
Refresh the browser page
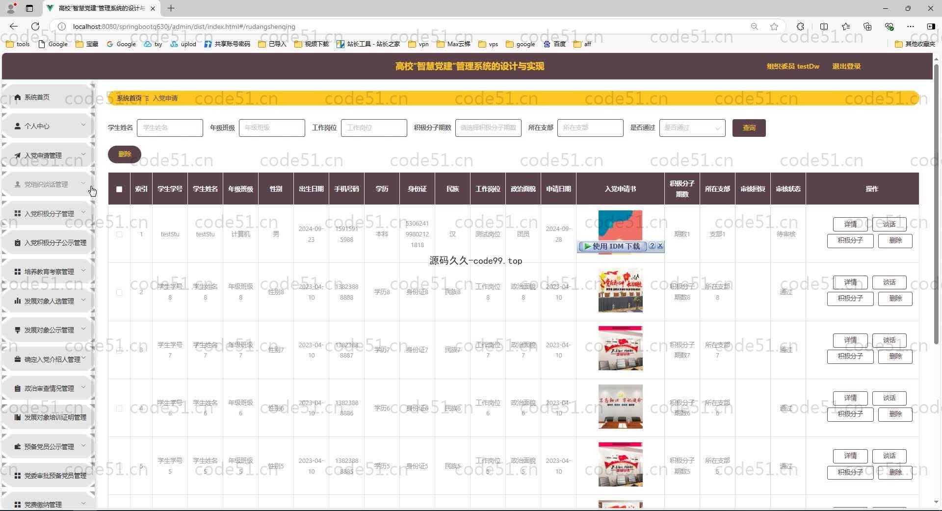[35, 26]
